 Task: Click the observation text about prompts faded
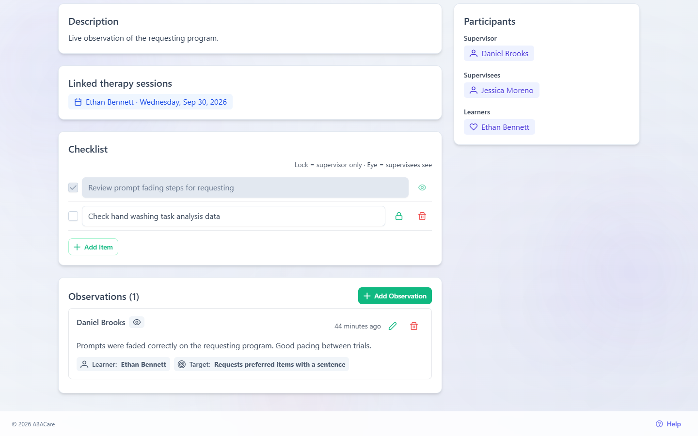(224, 345)
